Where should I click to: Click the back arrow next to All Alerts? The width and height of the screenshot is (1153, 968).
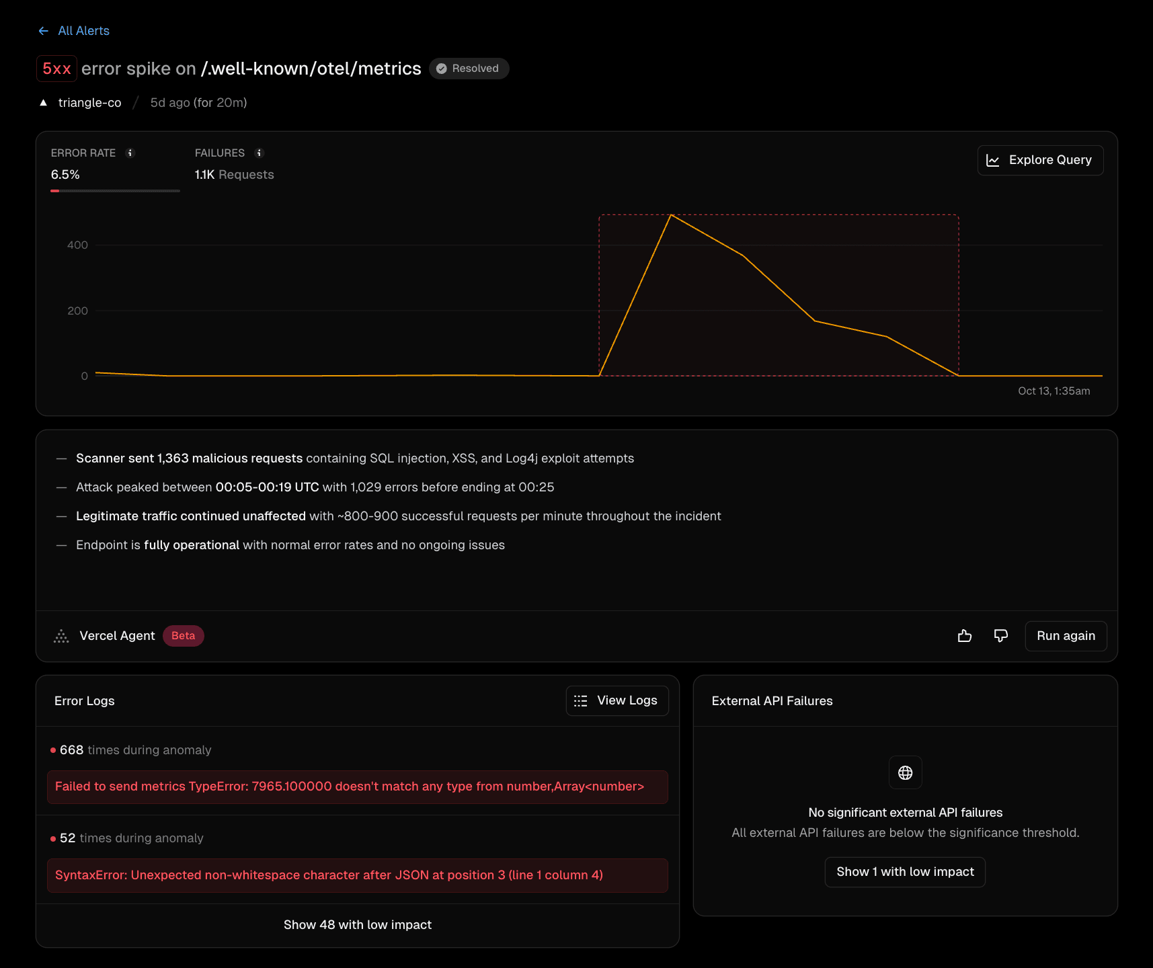pyautogui.click(x=43, y=30)
